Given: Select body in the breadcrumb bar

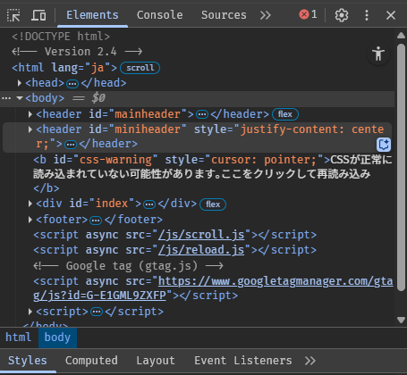Looking at the screenshot, I should point(57,337).
